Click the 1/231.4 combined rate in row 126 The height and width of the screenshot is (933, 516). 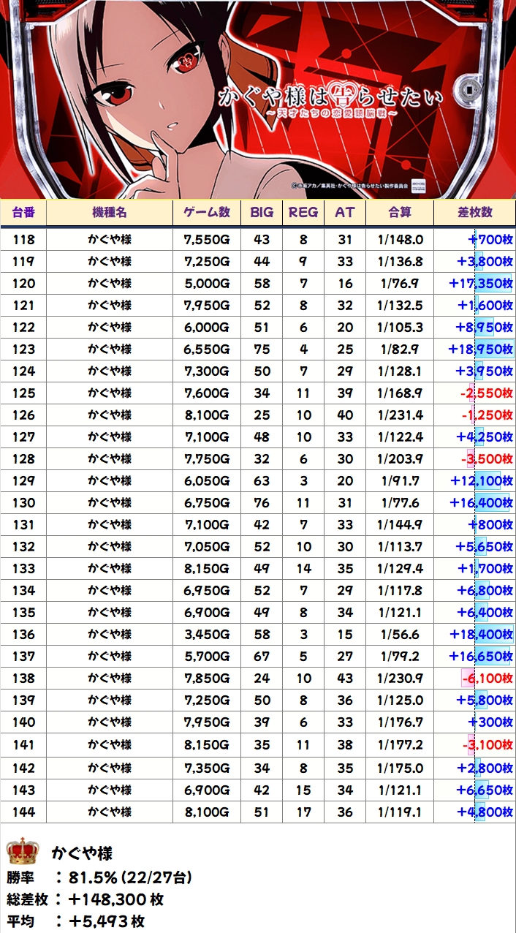coord(400,415)
